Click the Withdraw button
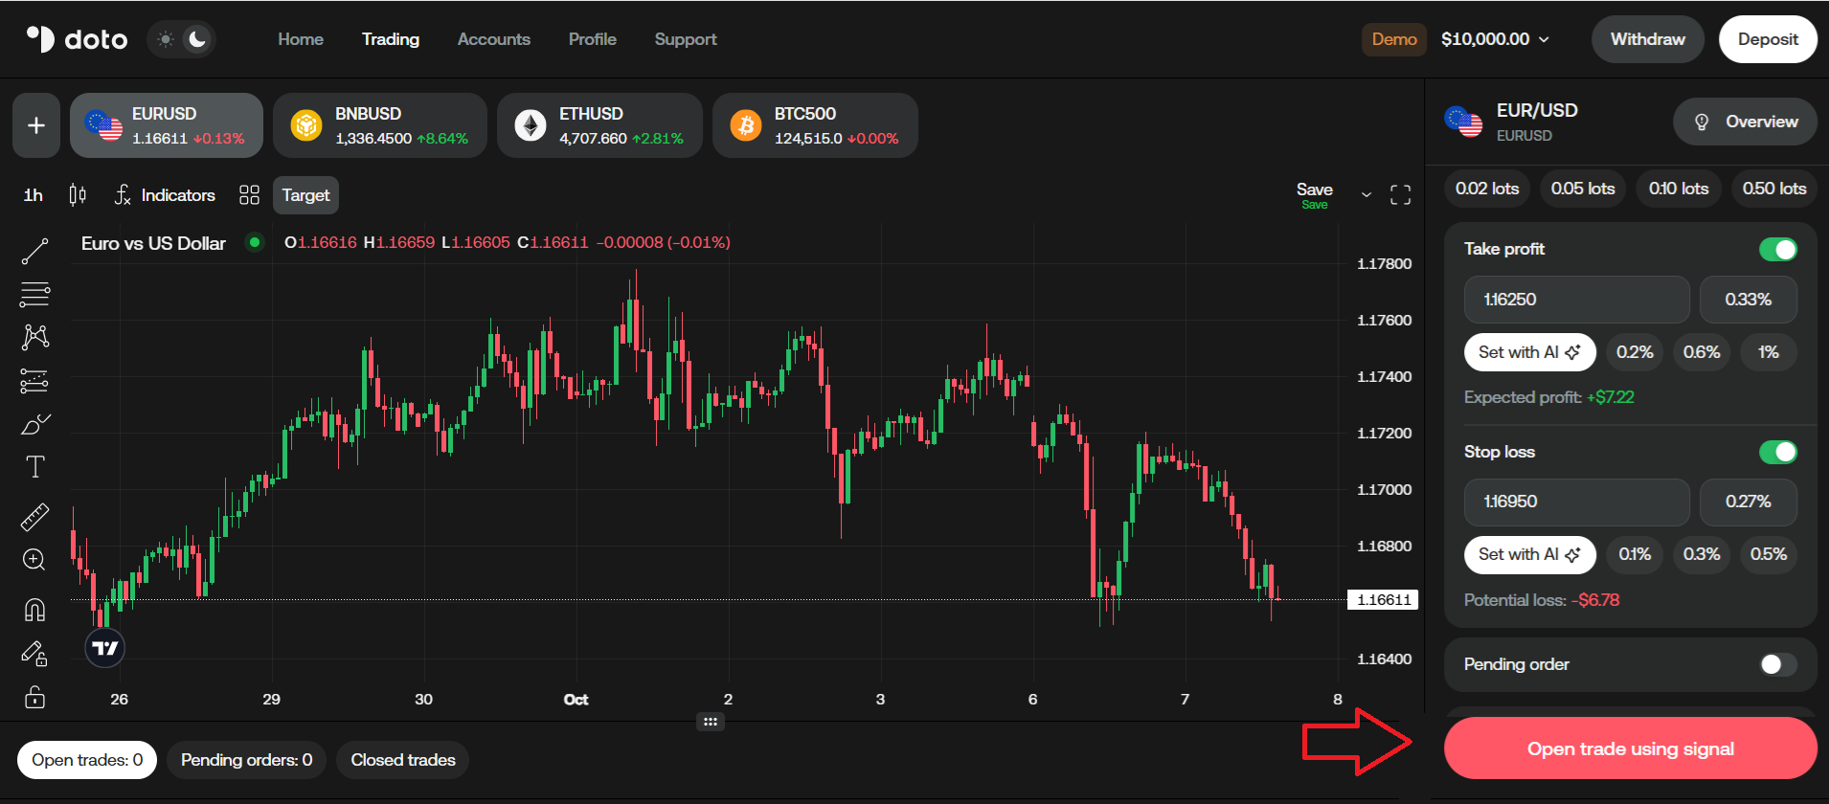Screen dimensions: 1829x804 1648,39
